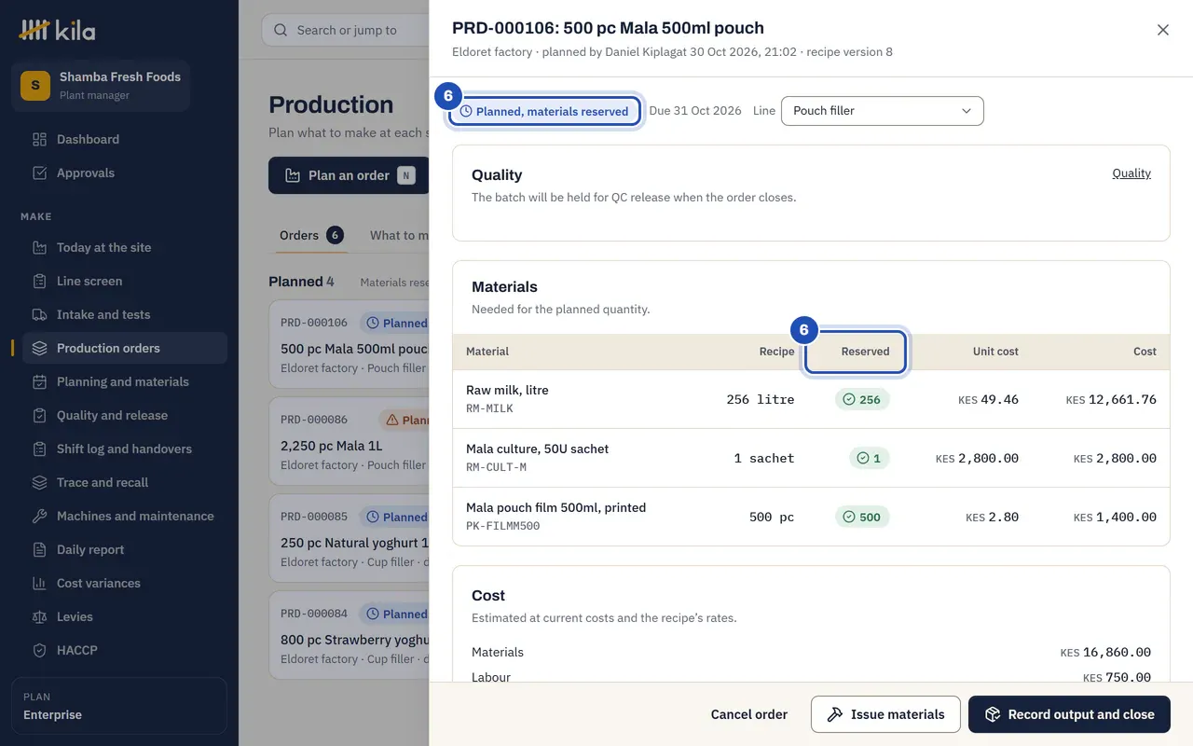The width and height of the screenshot is (1193, 746).
Task: Click the Mala pouch film 500 reserved badge
Action: click(x=862, y=517)
